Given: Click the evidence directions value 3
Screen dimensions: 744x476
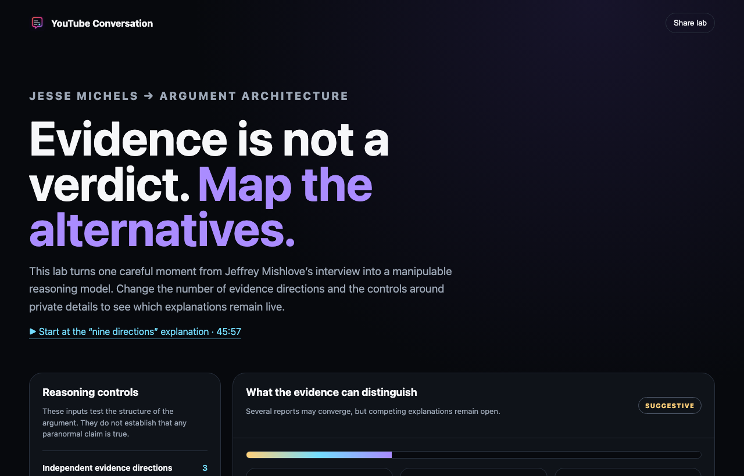Looking at the screenshot, I should pos(205,468).
